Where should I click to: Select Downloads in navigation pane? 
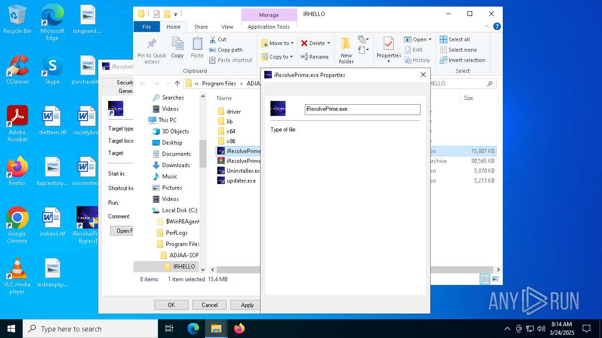point(176,165)
